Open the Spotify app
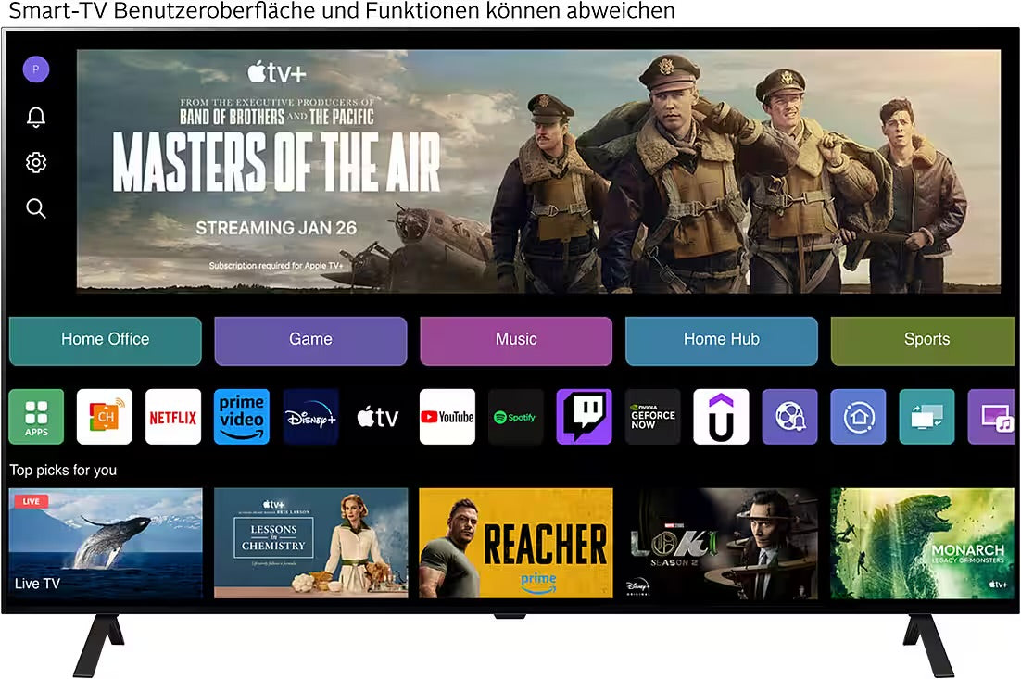Screen dimensions: 1021x679 tap(516, 417)
